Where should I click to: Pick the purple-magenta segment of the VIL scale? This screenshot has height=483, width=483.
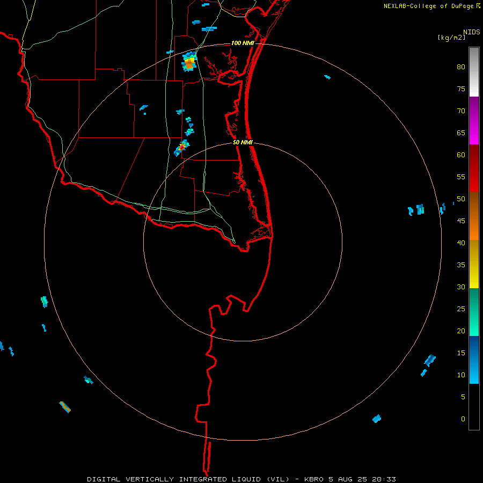tap(474, 120)
